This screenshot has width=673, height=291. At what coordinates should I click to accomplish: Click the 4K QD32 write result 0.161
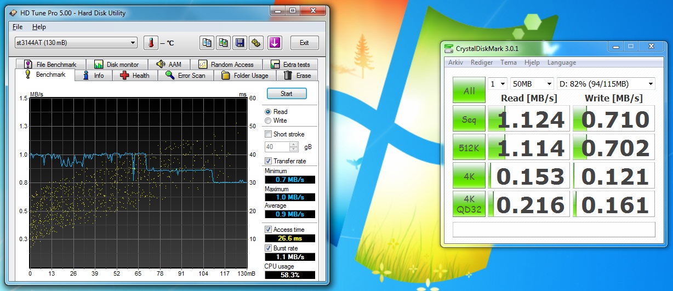coord(613,204)
